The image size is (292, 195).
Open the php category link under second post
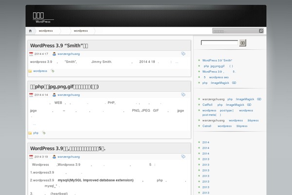[x=36, y=133]
